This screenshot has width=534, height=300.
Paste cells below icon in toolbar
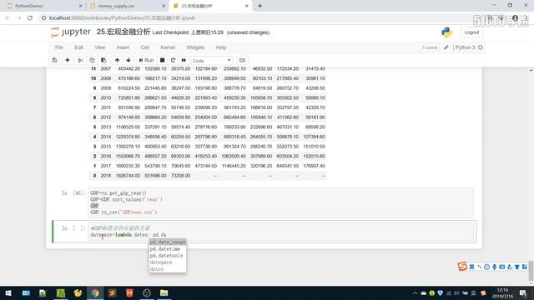103,61
